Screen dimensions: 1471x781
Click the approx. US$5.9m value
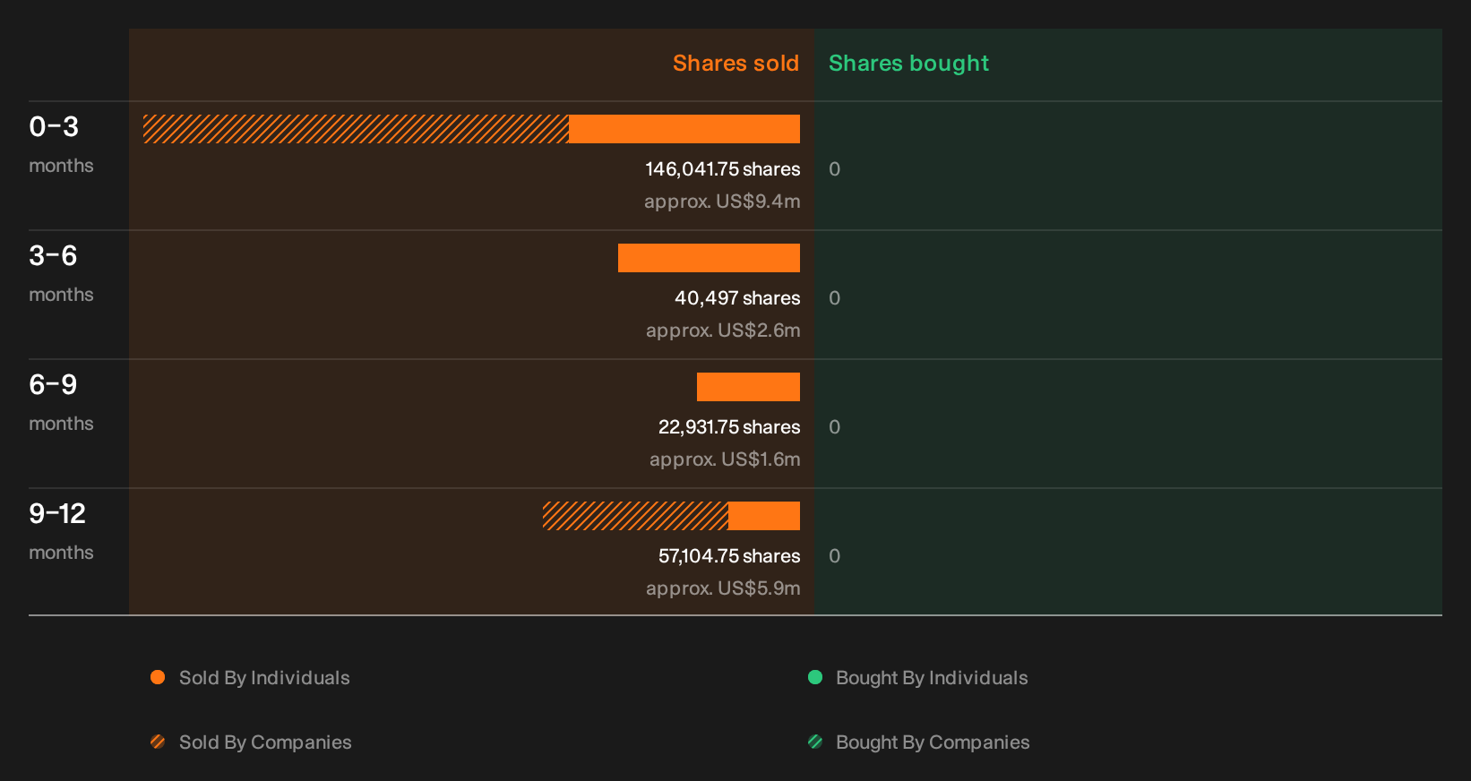pyautogui.click(x=723, y=588)
